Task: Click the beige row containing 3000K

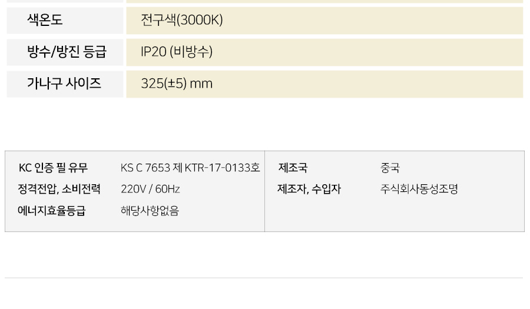Action: coord(324,20)
